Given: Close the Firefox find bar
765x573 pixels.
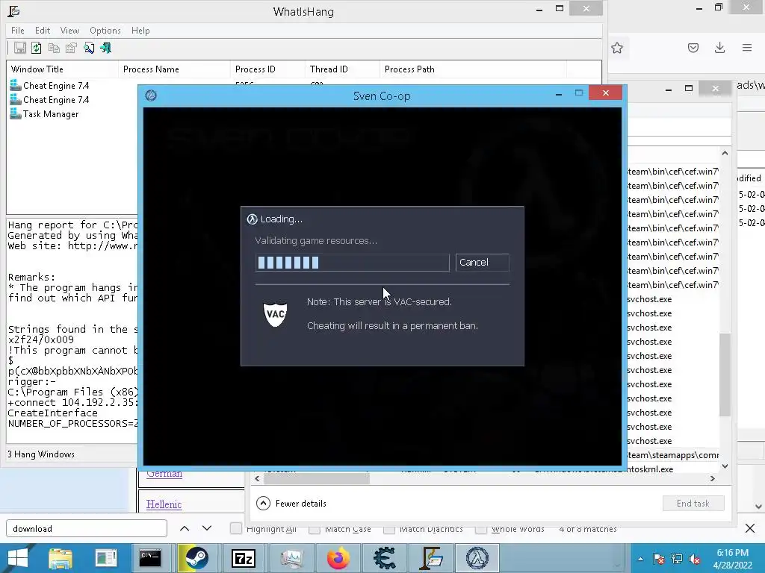Looking at the screenshot, I should click(750, 528).
